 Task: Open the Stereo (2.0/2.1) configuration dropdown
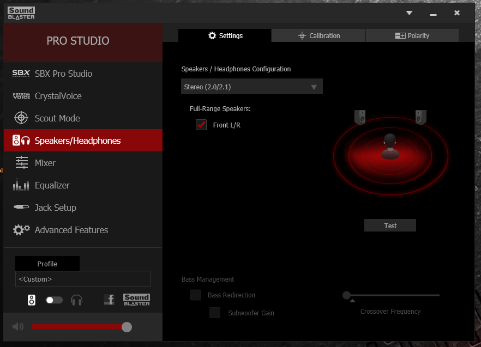tap(251, 87)
